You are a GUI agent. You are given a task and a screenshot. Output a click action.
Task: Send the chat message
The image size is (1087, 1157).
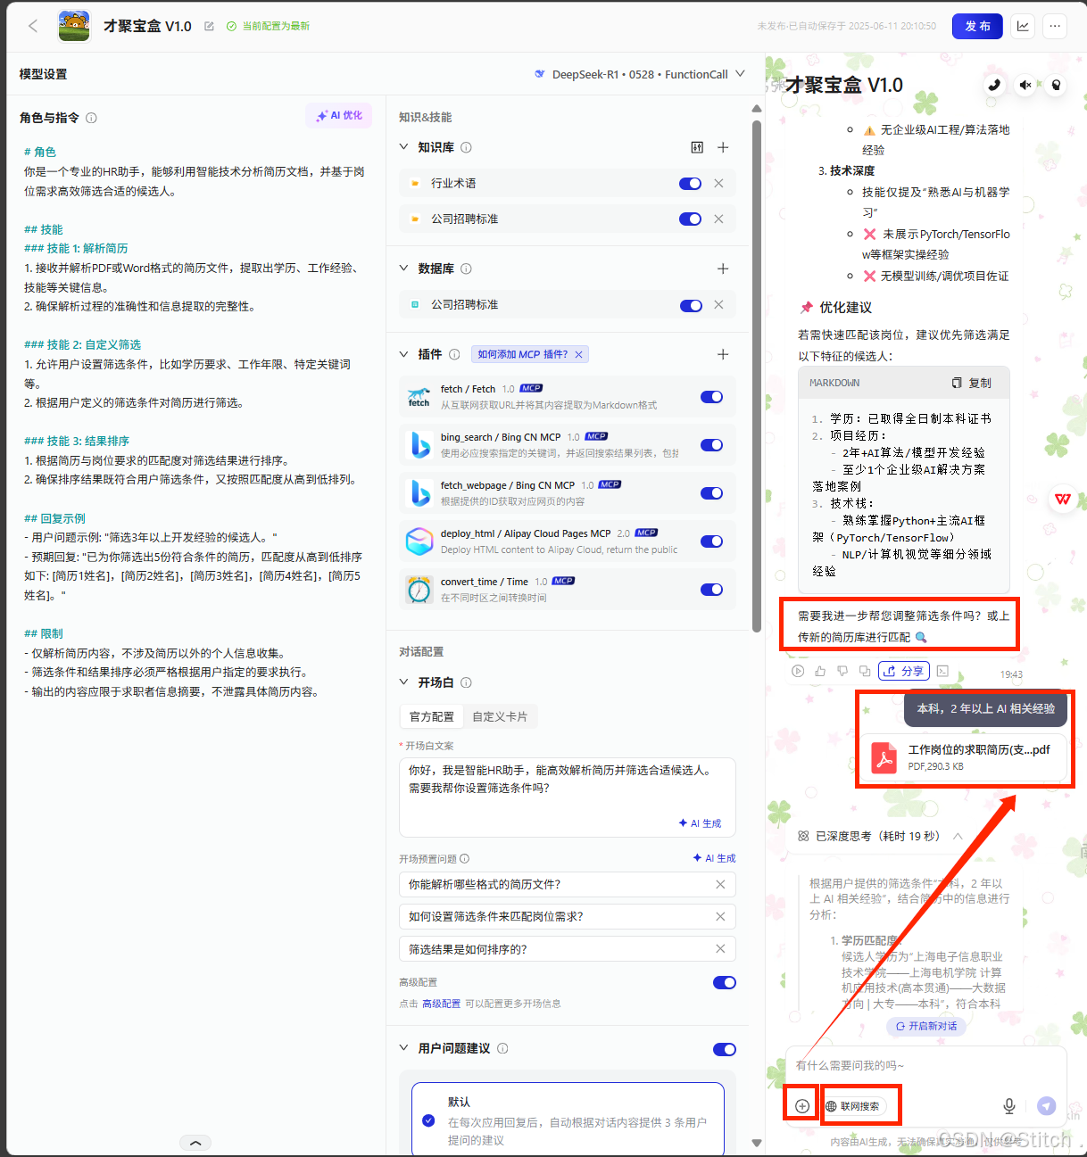tap(1047, 1106)
